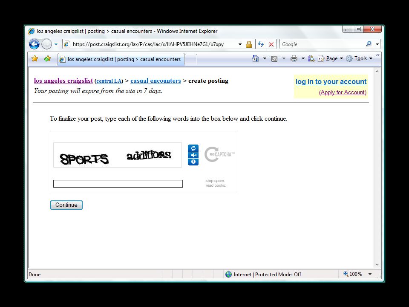This screenshot has width=409, height=307.
Task: Follow the central LA link
Action: [x=109, y=81]
